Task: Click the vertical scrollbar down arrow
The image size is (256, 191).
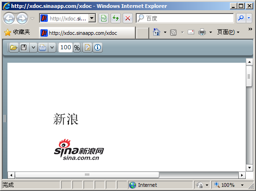Action: (x=249, y=168)
